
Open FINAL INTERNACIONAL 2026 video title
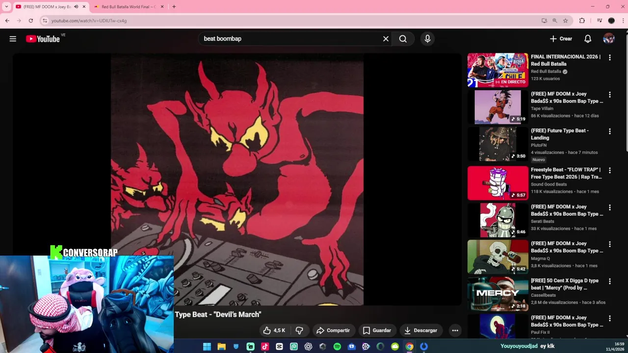click(x=566, y=60)
